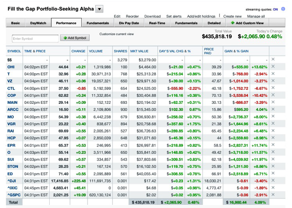
Task: Open the Fundamentals tab next to Real-Time
Action: 187,23
